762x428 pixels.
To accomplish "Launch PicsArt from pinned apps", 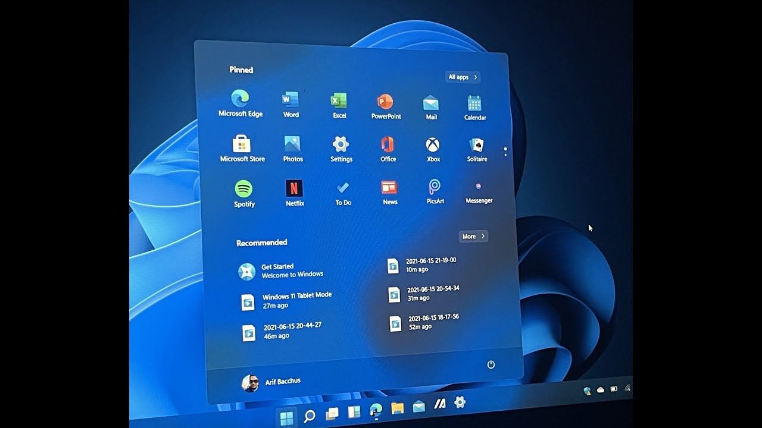I will [435, 192].
